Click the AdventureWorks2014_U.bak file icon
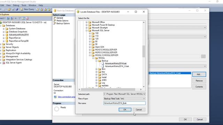This screenshot has height=125, width=223. coord(103,66)
